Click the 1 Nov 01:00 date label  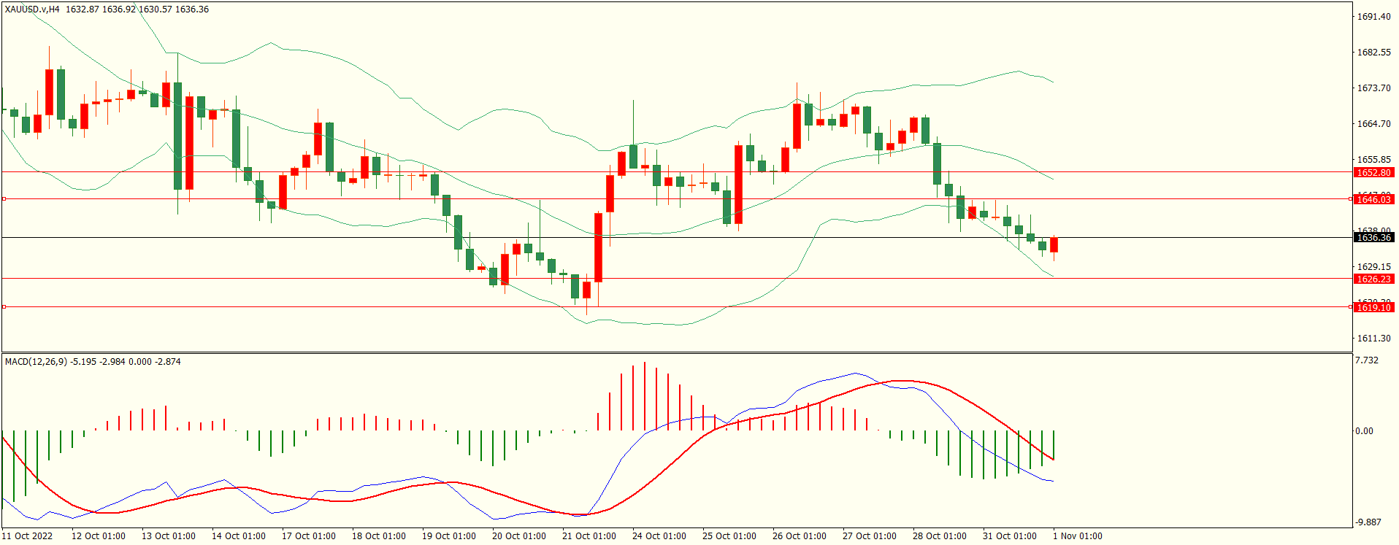pyautogui.click(x=1077, y=536)
